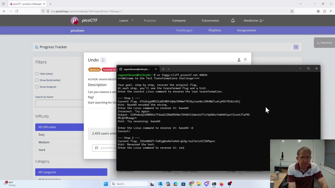Switch to the Playlists tab

click(215, 30)
